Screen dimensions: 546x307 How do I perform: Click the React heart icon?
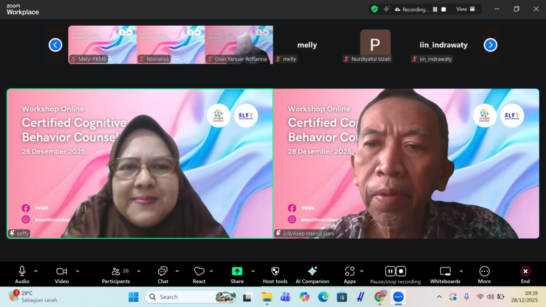[x=199, y=274]
